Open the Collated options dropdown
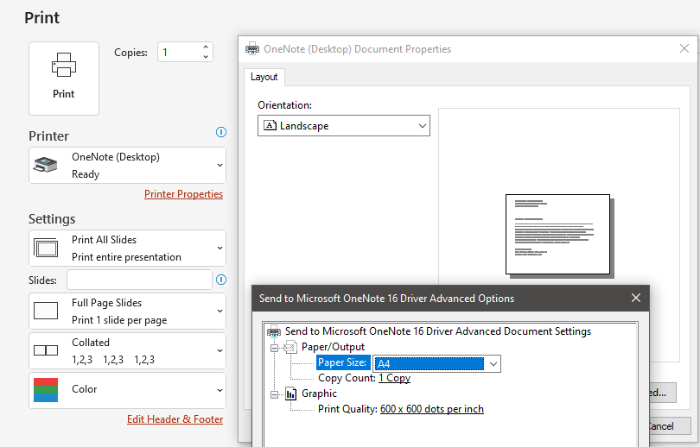700x447 pixels. (127, 350)
